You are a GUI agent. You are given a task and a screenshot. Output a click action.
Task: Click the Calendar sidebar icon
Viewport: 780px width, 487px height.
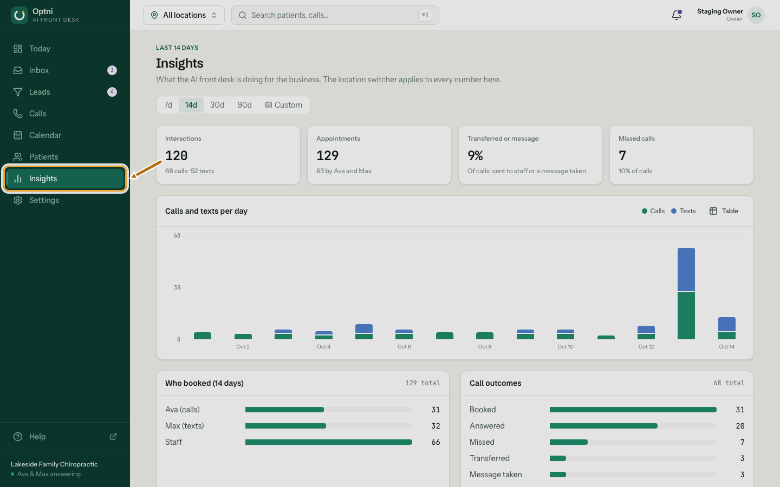(18, 135)
